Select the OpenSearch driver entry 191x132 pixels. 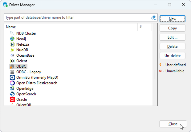point(26,94)
